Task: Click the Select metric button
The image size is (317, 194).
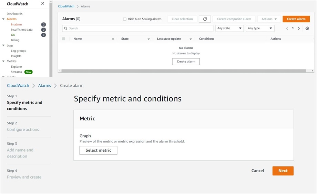Action: pos(98,150)
